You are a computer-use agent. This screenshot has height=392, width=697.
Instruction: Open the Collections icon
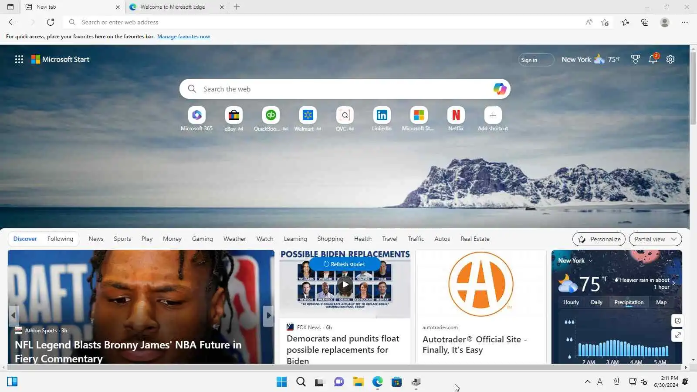(645, 22)
